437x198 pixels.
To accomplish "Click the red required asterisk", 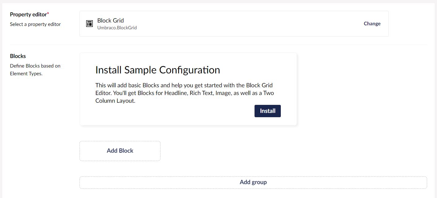I will 48,14.
